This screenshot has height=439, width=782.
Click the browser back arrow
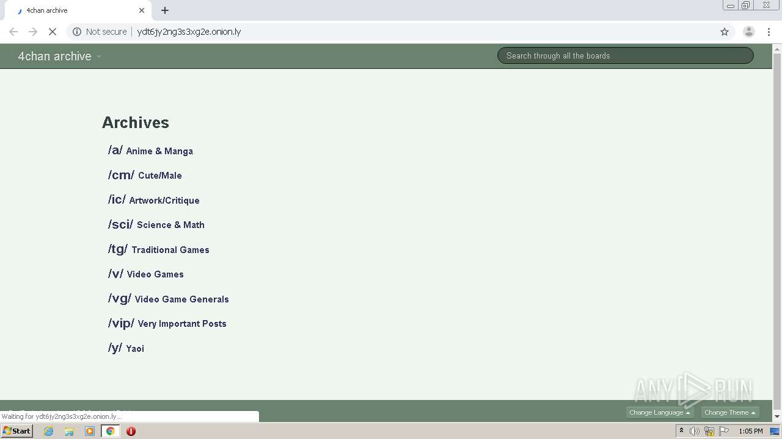click(x=13, y=32)
